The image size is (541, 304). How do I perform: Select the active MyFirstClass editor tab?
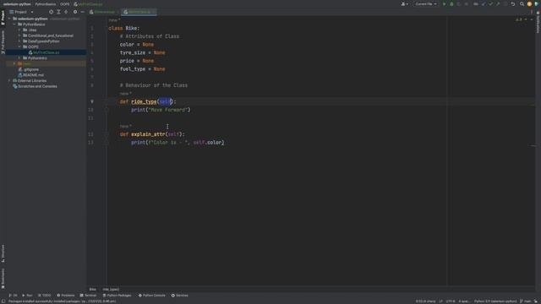coord(139,12)
